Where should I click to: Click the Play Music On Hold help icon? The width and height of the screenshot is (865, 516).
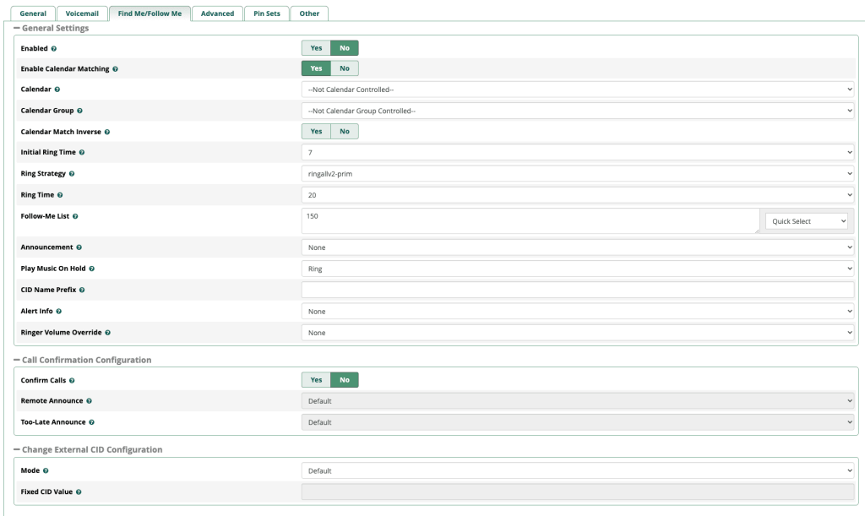coord(92,269)
